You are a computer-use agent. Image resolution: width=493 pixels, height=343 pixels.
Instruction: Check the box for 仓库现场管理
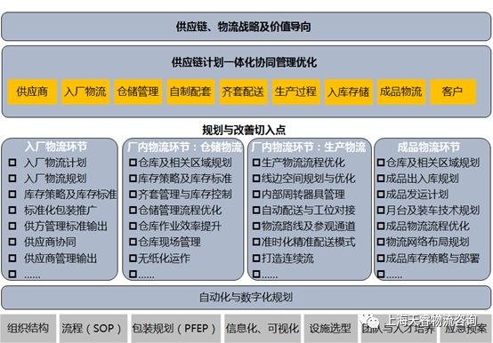tap(133, 242)
